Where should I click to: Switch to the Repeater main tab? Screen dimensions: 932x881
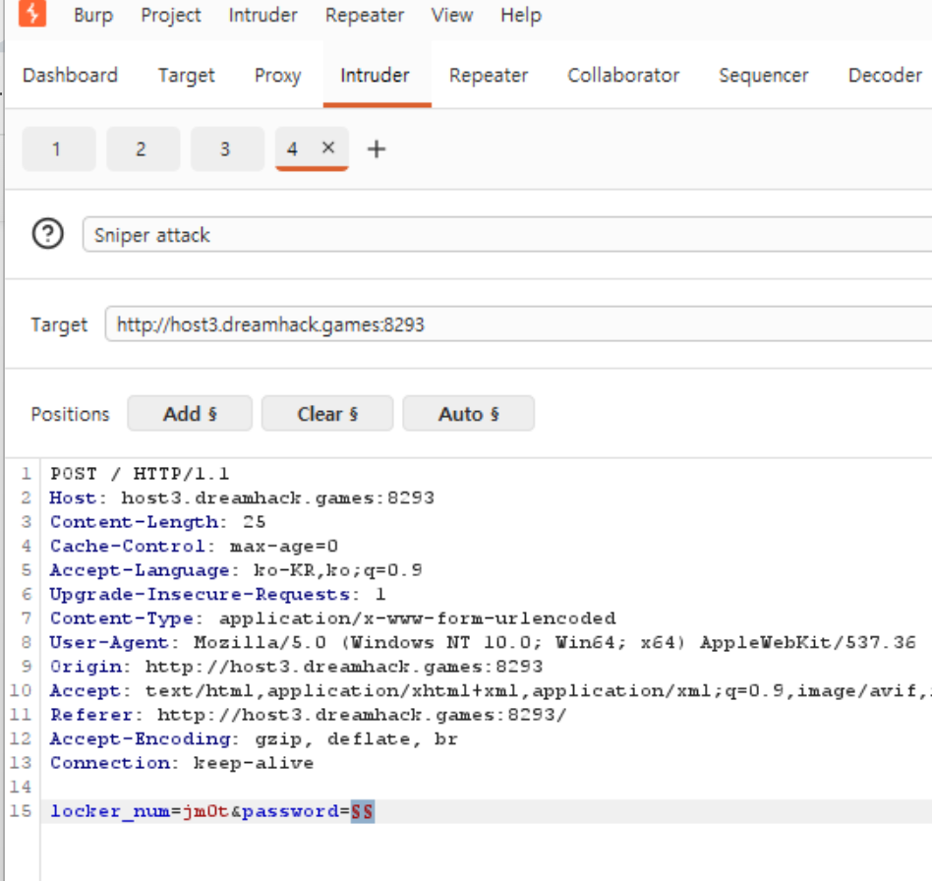pos(489,75)
